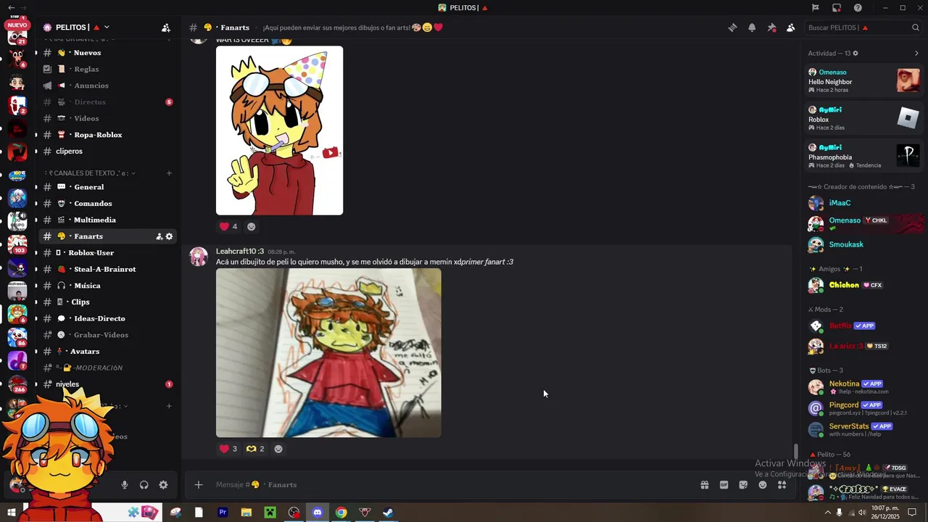This screenshot has height=522, width=928.
Task: Toggle the heart reaction with count 3
Action: point(228,449)
